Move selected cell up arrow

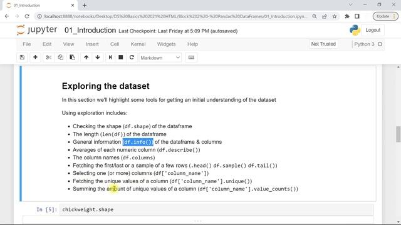(x=86, y=57)
